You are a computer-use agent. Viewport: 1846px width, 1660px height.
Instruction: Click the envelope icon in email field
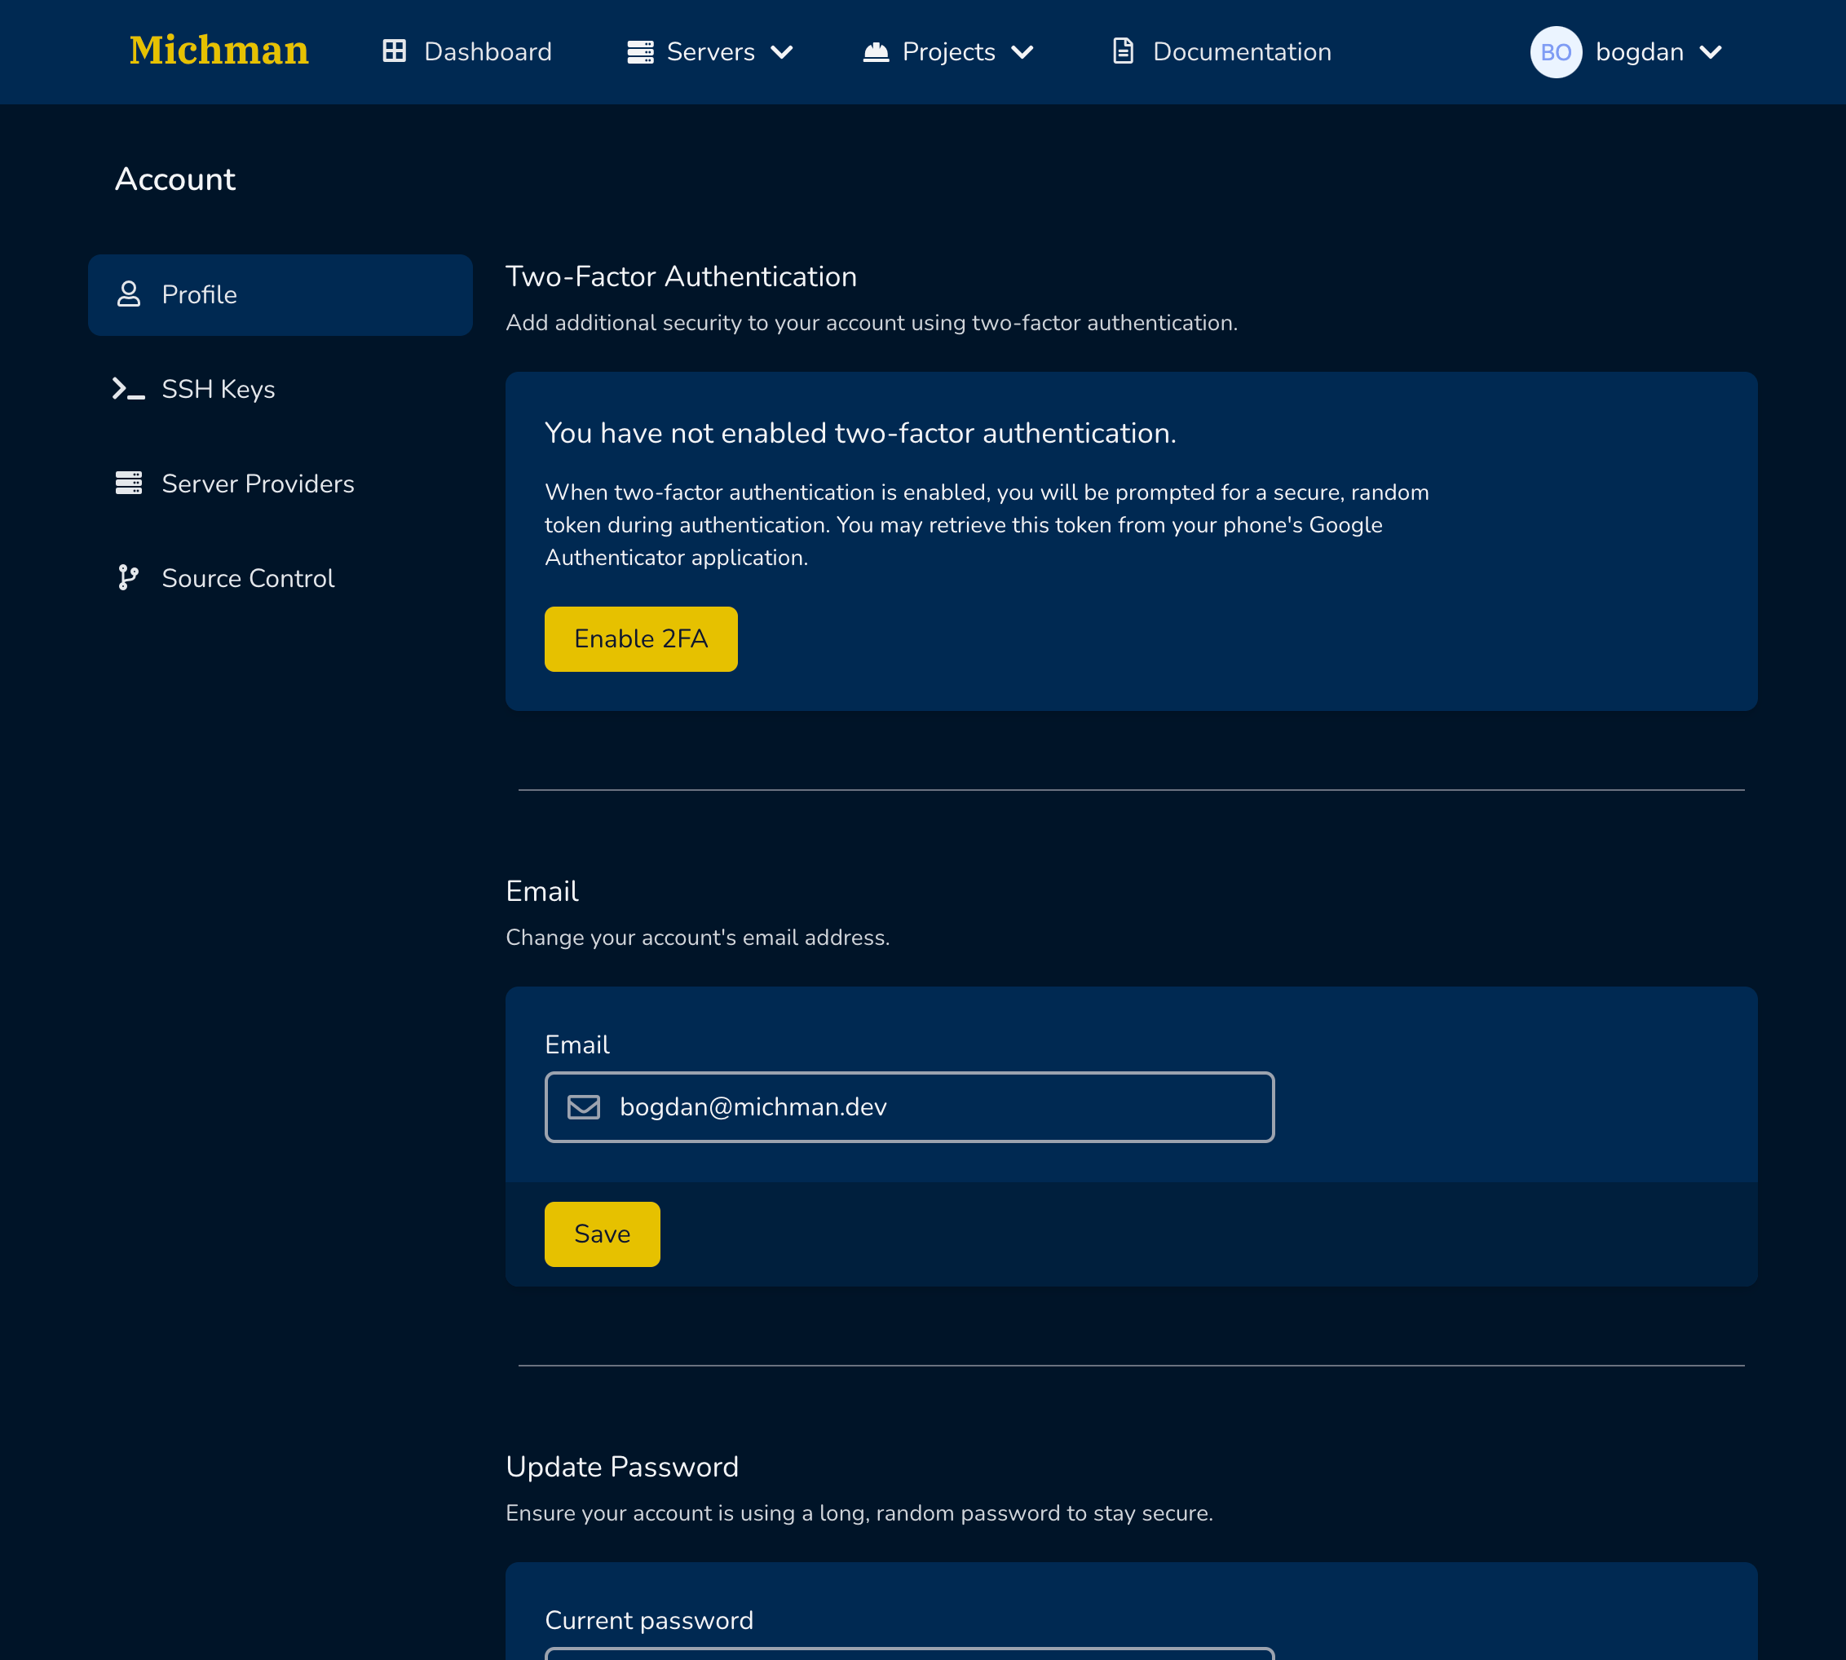[584, 1107]
